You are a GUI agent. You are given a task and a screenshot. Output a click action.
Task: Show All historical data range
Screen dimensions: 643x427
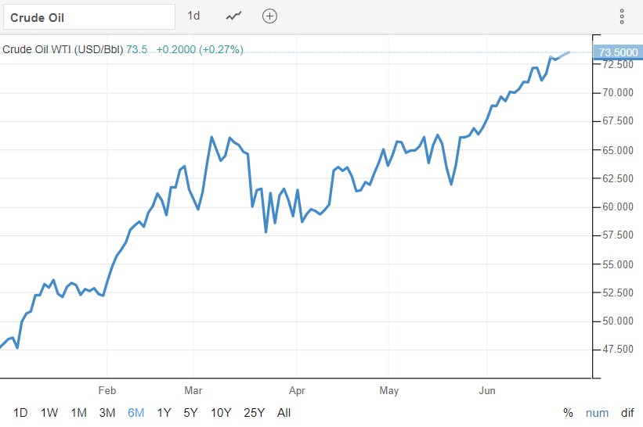(x=284, y=412)
